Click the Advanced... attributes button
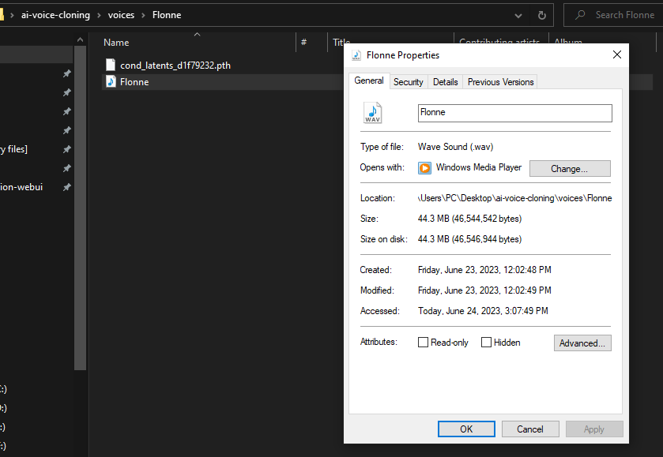 (582, 343)
